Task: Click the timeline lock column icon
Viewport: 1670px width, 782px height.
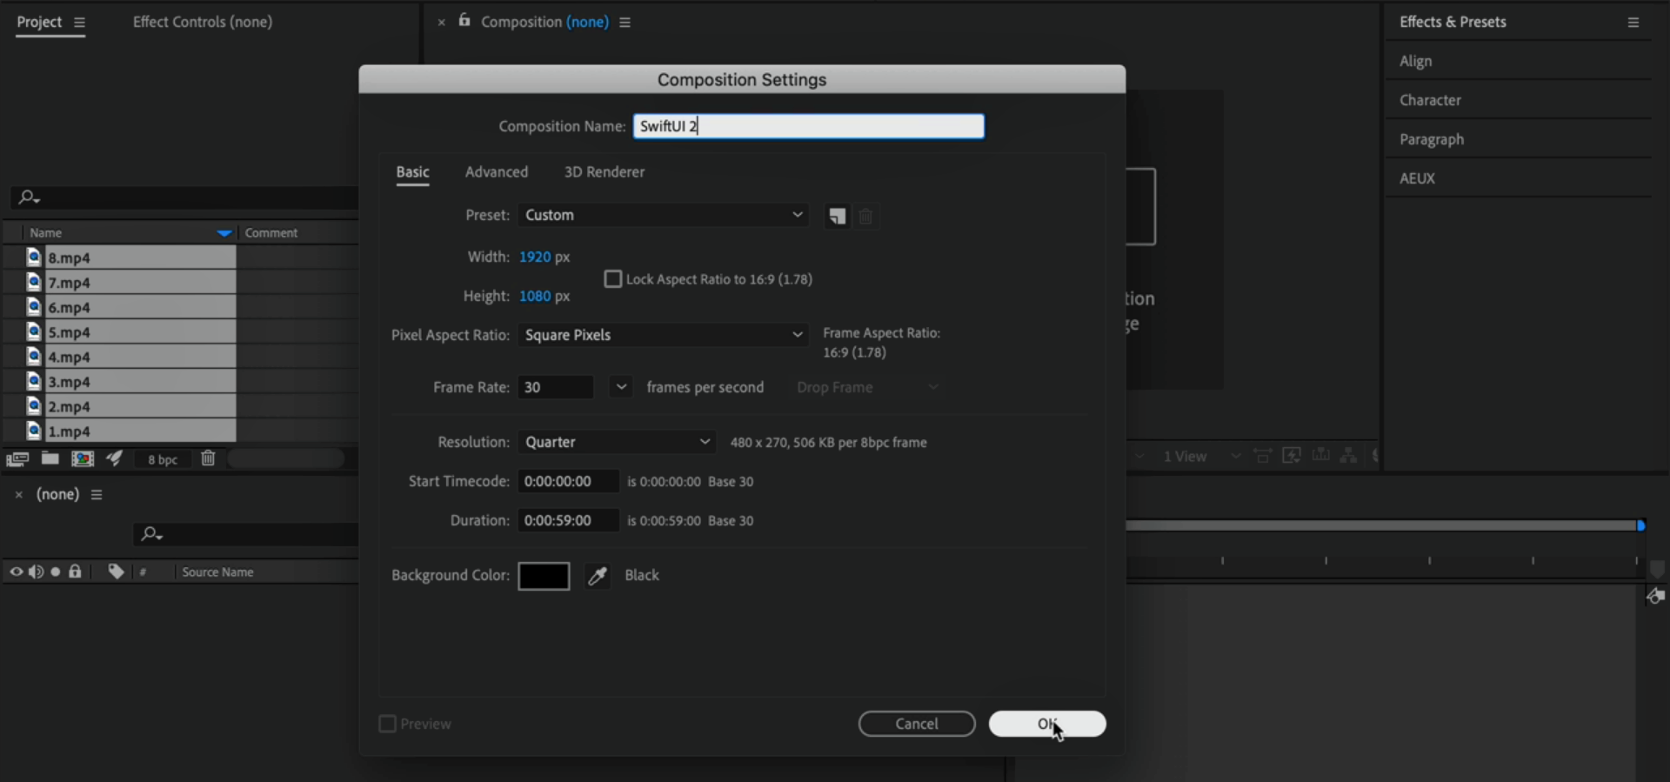Action: [x=76, y=571]
